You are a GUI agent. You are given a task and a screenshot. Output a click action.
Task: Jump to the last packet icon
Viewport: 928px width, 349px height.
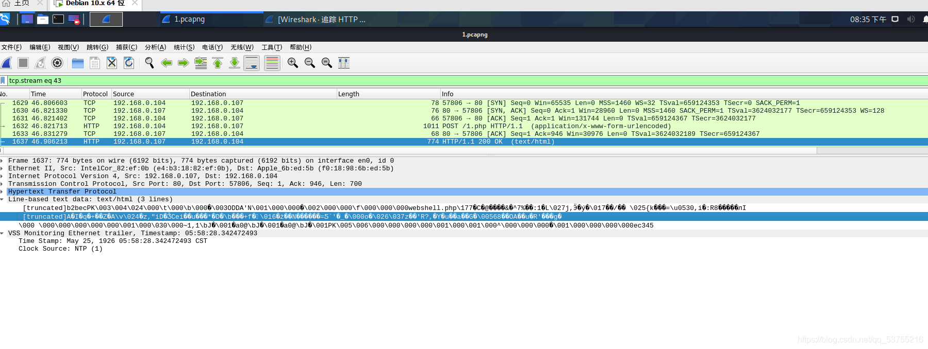coord(235,63)
